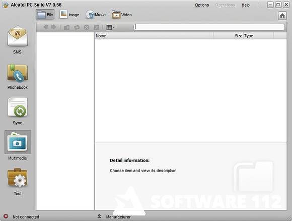Open the SMS section
This screenshot has height=221, width=292.
[x=18, y=40]
